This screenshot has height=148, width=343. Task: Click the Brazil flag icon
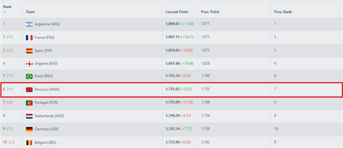(x=29, y=76)
